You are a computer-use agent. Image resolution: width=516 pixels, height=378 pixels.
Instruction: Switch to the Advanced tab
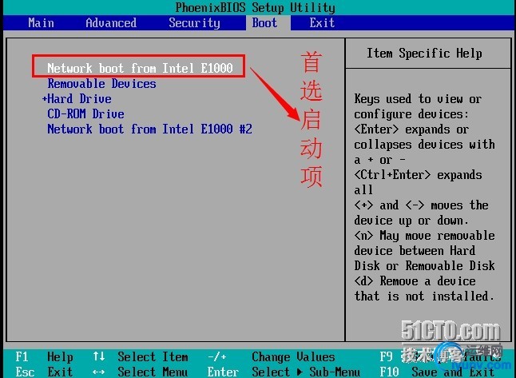coord(111,23)
